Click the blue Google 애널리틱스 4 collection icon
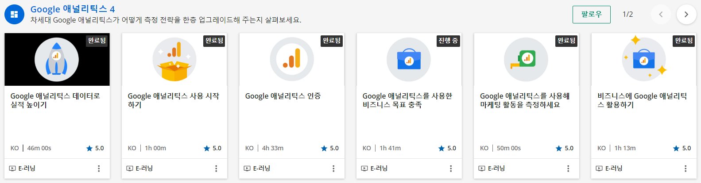701x183 pixels. pos(14,15)
